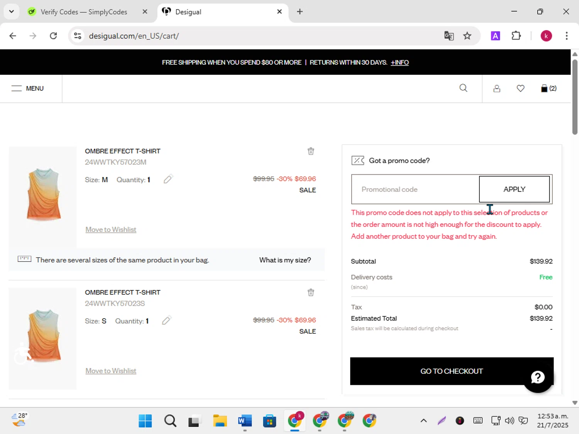
Task: Click the +INFO link in banner
Action: pos(400,62)
